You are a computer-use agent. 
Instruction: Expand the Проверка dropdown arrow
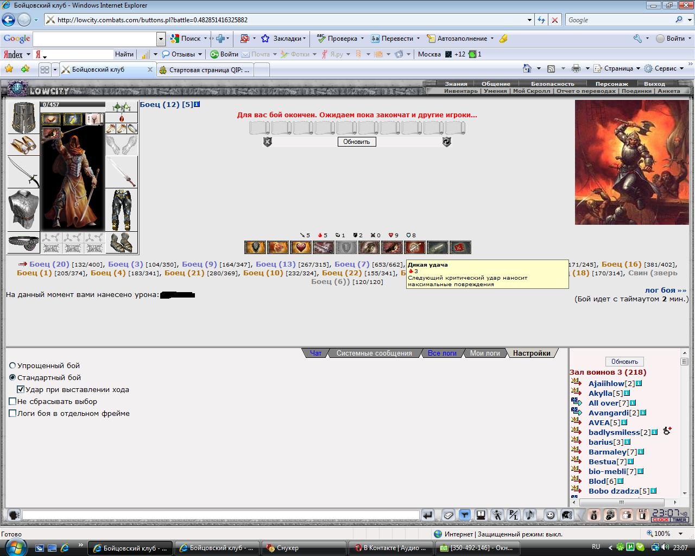point(362,39)
